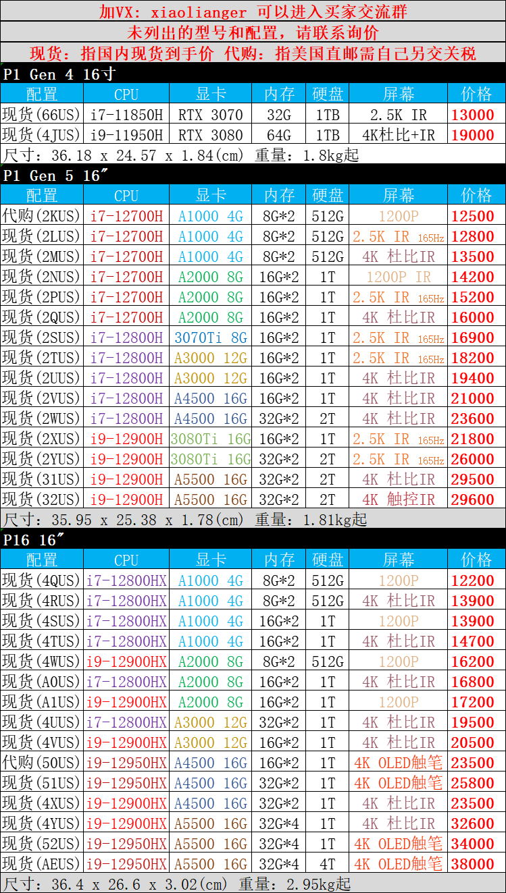Click the 代购(2KUS) configuration cell
The height and width of the screenshot is (893, 506).
[42, 215]
